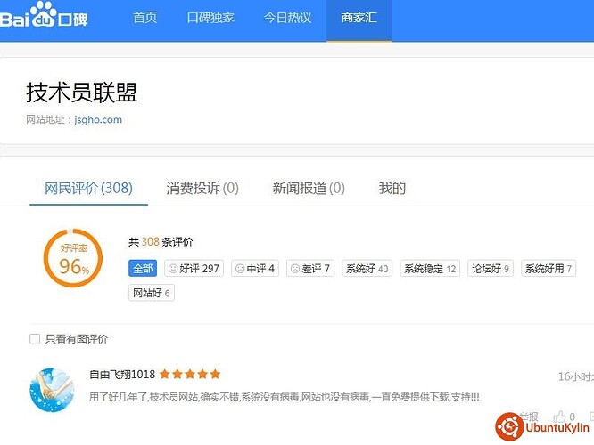Select the 系统好用 7 tag

[x=549, y=269]
